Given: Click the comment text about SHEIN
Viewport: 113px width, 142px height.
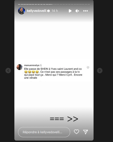Looking at the screenshot, I should pos(53,73).
